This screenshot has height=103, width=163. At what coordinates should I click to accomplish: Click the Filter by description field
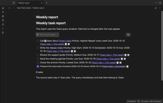tap(47, 35)
